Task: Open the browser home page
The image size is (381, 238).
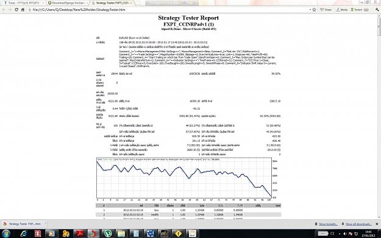Action: [x=23, y=10]
